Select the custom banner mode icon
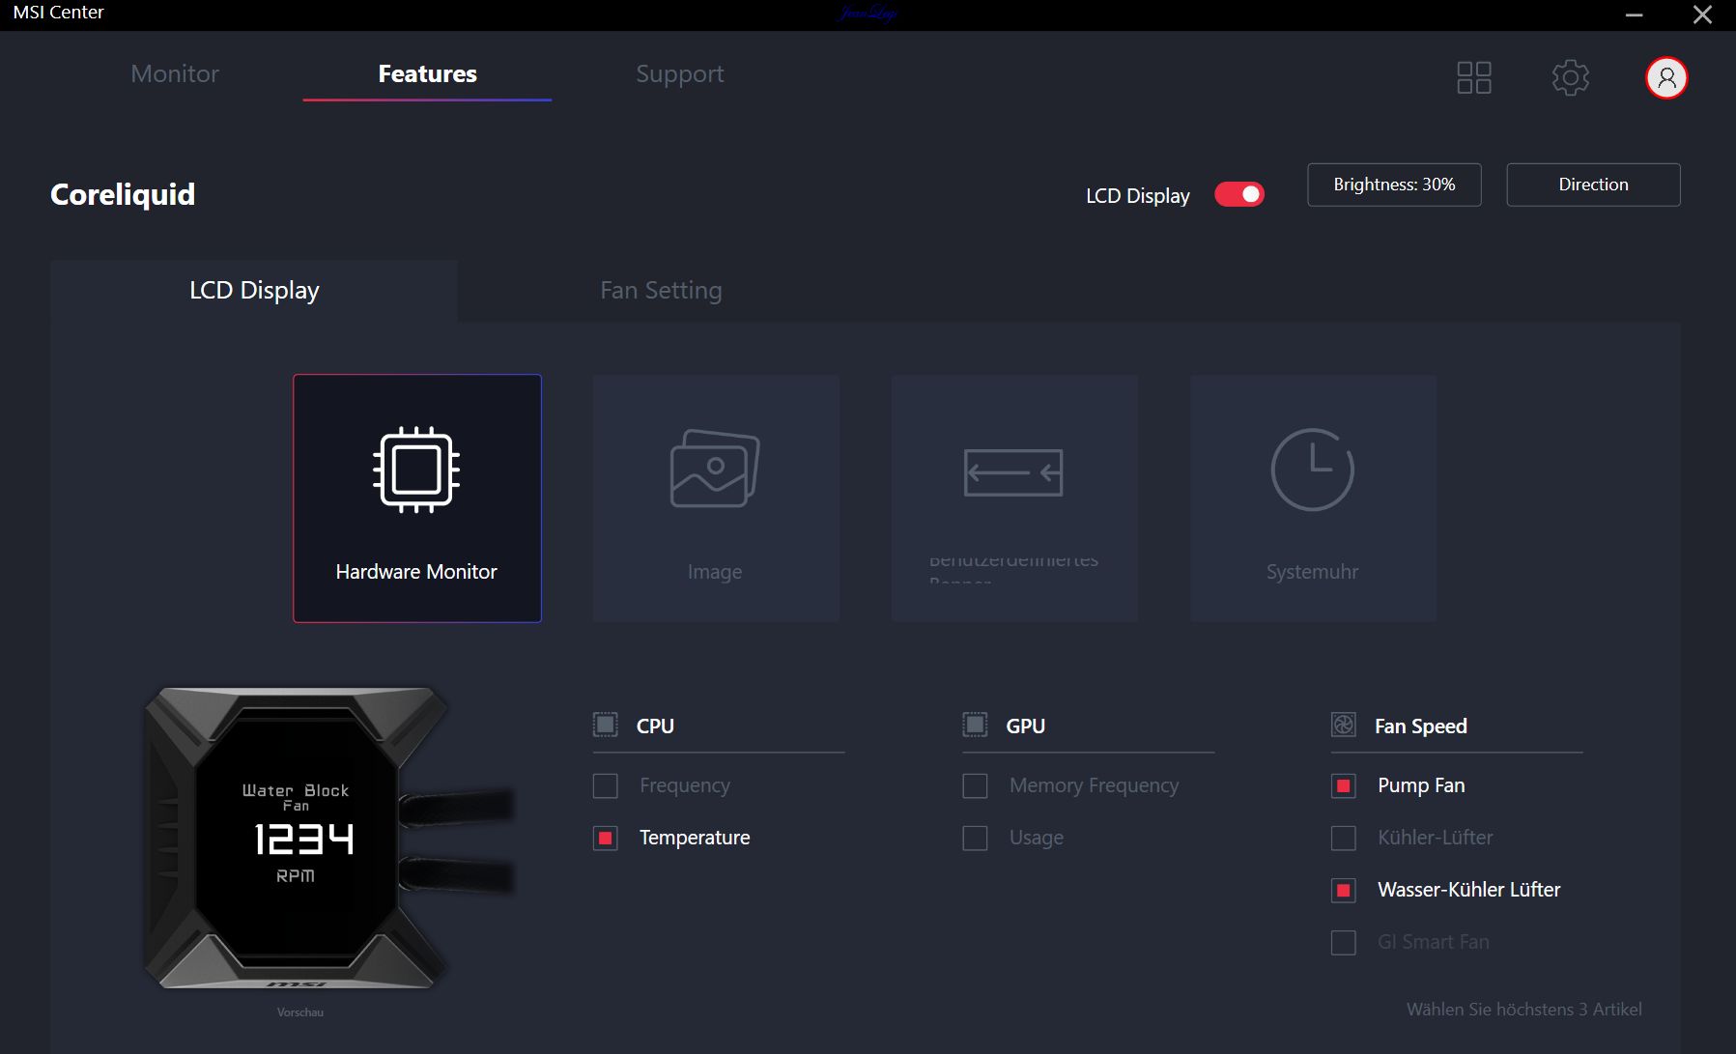 (1013, 472)
